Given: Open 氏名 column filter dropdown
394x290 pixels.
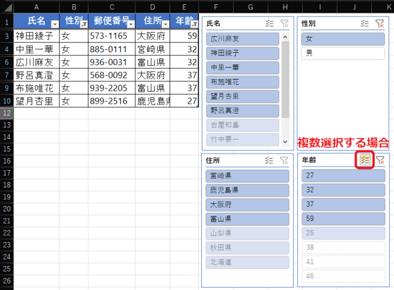Looking at the screenshot, I should (x=54, y=23).
